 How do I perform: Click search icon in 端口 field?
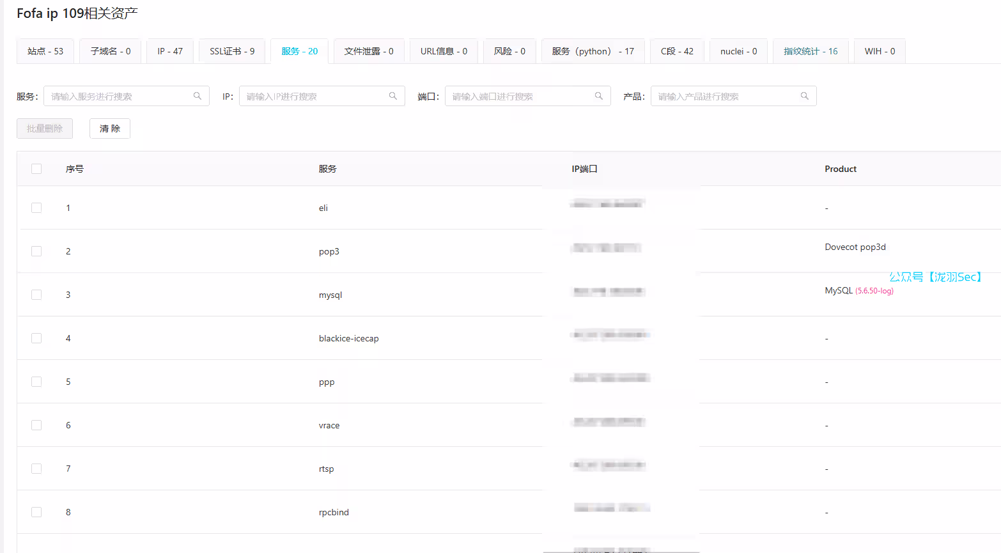coord(599,96)
